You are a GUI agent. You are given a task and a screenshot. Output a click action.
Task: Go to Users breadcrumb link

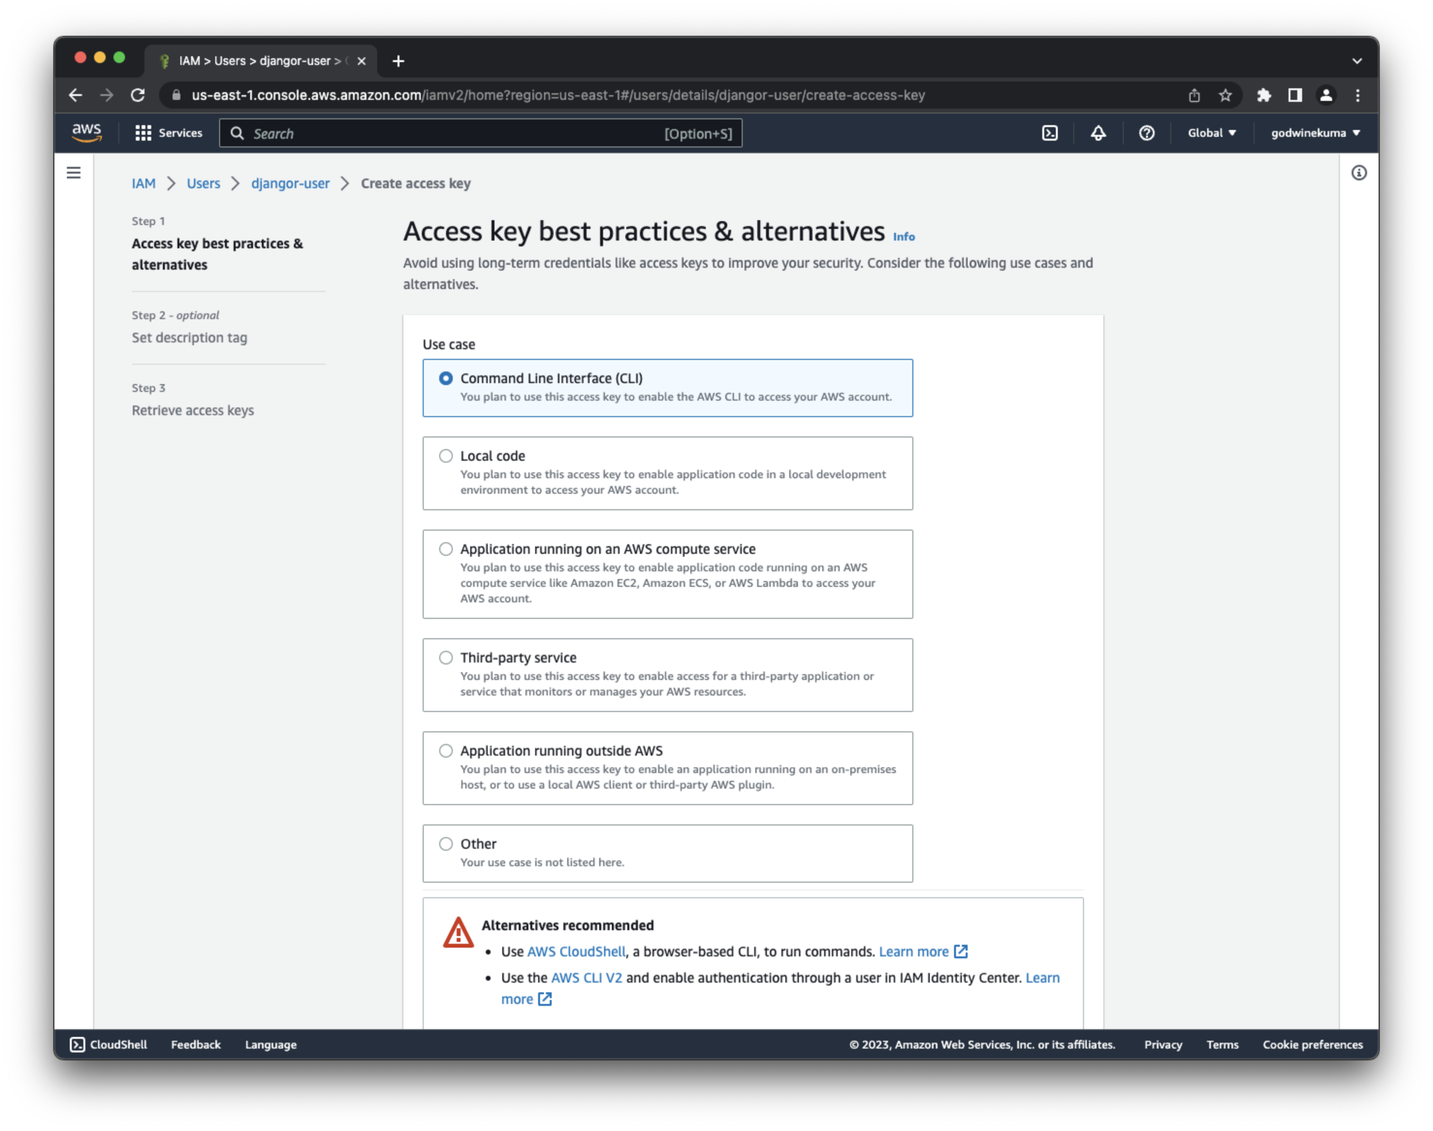pyautogui.click(x=203, y=183)
